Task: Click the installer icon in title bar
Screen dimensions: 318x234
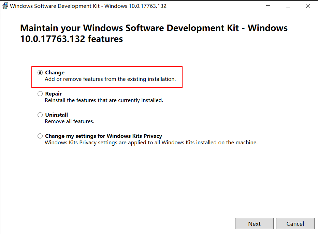Action: coord(5,6)
